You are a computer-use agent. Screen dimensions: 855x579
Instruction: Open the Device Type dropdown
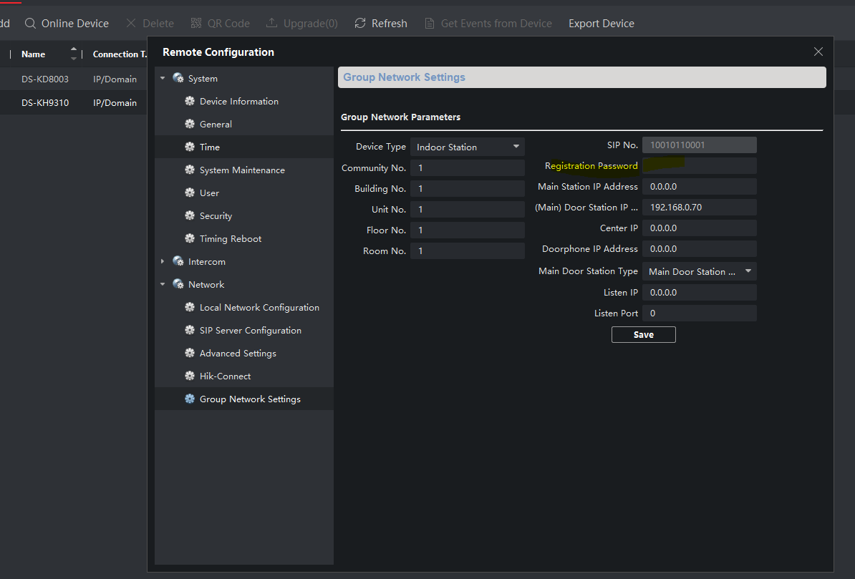click(467, 147)
